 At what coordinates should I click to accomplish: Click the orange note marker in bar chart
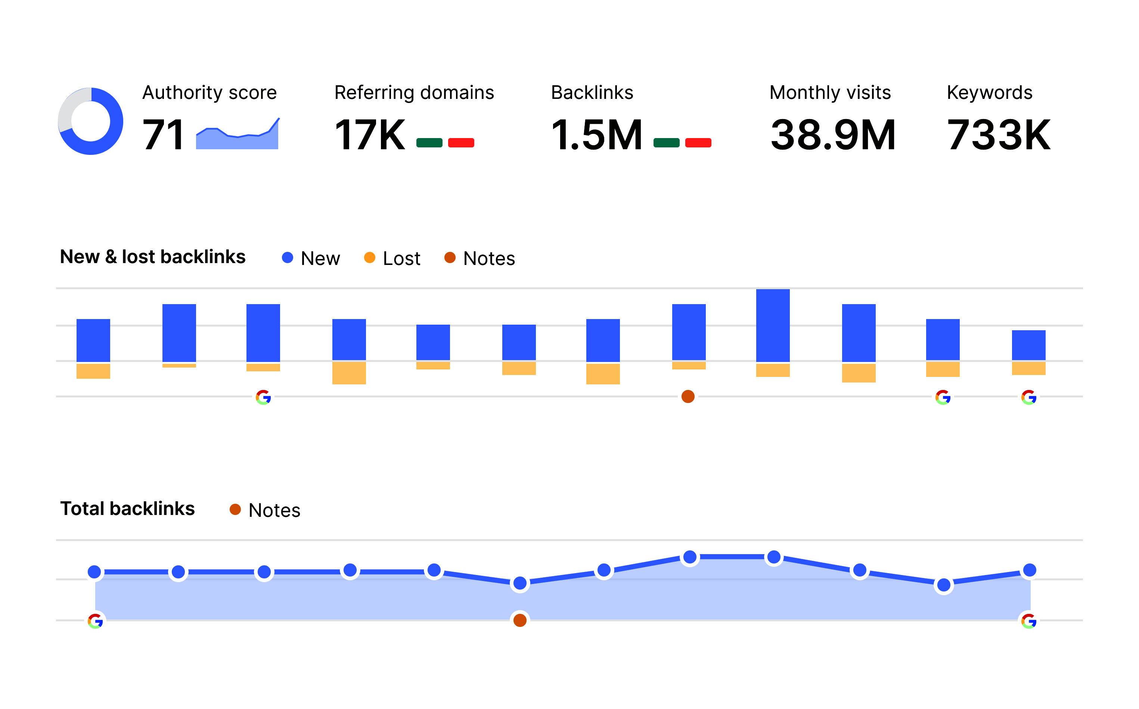(688, 397)
